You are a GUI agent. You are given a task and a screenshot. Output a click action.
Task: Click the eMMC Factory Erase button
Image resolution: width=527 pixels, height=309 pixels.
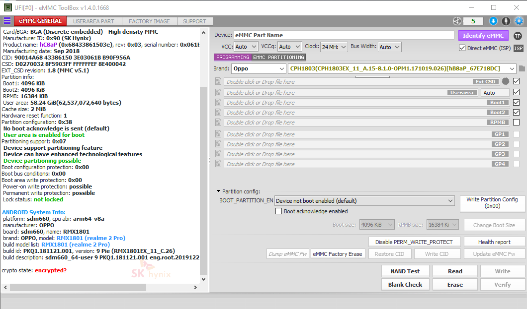(x=338, y=254)
